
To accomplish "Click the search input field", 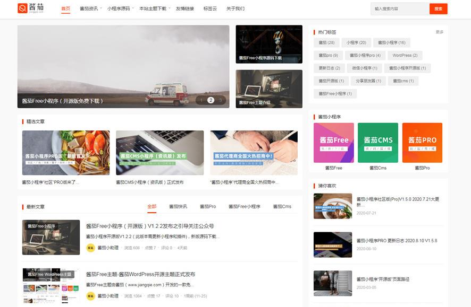I will [396, 8].
